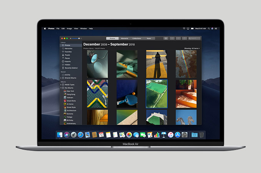
Task: Open Launchpad rocket in the Dock
Action: (74, 135)
